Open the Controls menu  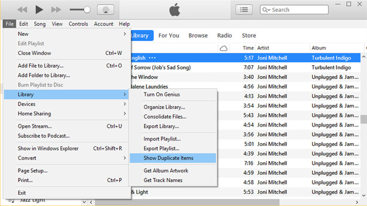(x=78, y=24)
